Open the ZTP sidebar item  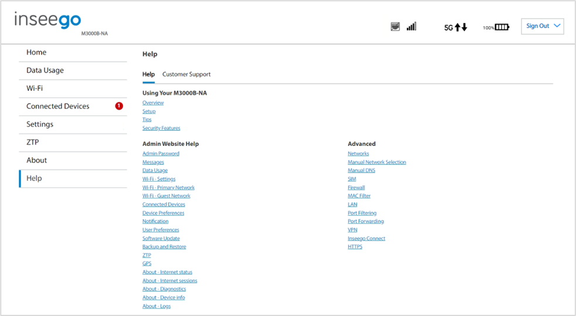click(x=73, y=142)
